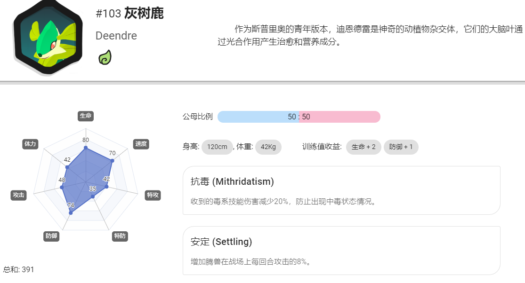This screenshot has width=525, height=283.
Task: Click the 80 HP data point on radar chart
Action: (x=86, y=148)
